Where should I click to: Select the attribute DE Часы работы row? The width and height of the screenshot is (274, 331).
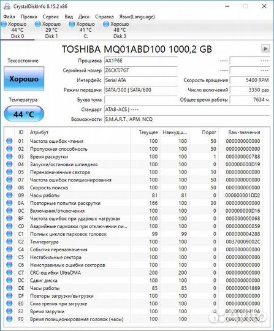[x=134, y=288]
